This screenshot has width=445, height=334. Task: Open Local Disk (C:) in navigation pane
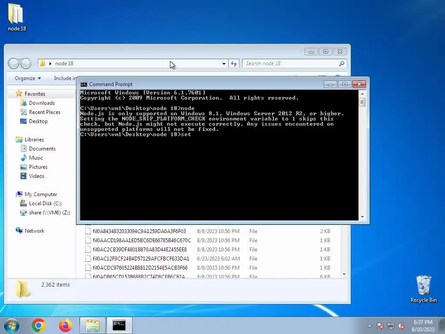coord(45,204)
